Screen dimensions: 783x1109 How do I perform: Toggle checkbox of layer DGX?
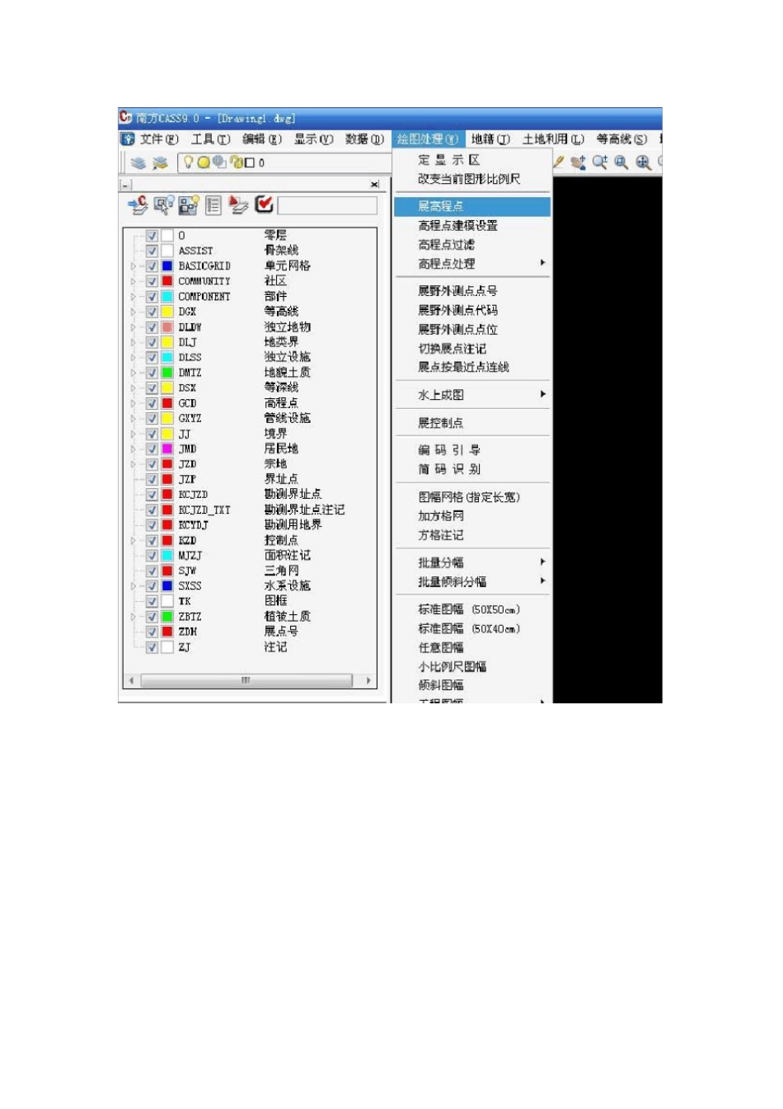[152, 312]
